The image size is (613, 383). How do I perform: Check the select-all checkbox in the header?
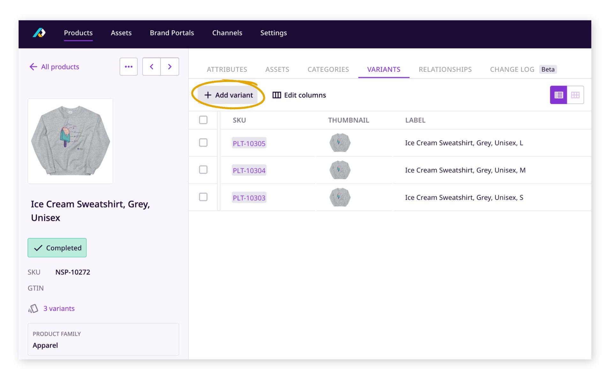(203, 120)
